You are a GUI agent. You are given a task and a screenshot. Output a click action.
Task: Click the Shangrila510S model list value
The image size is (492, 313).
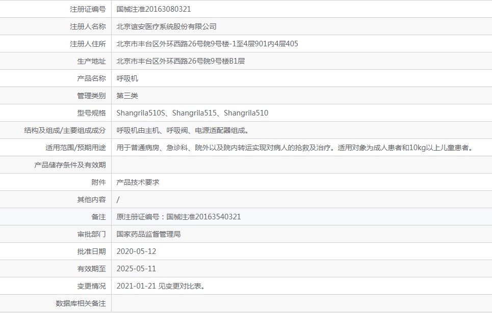pos(192,113)
